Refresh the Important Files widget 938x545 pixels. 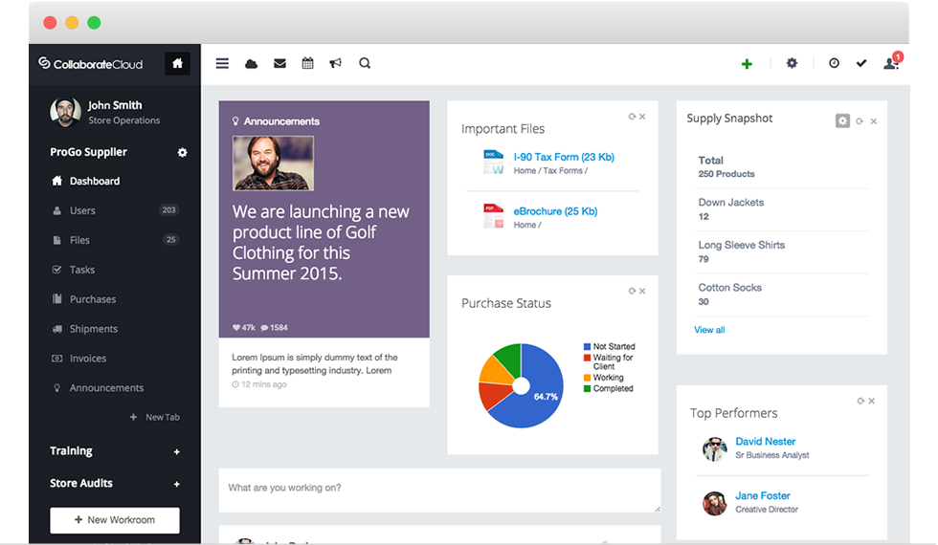pyautogui.click(x=632, y=117)
